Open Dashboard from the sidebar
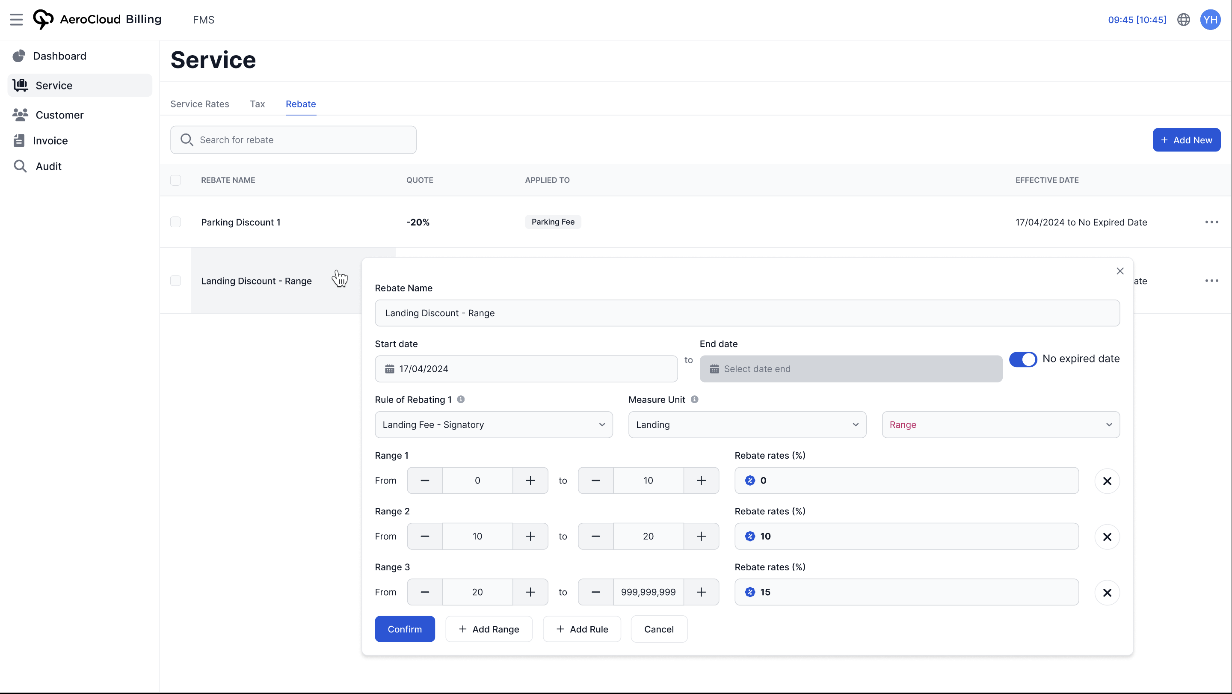This screenshot has width=1232, height=694. [x=59, y=56]
